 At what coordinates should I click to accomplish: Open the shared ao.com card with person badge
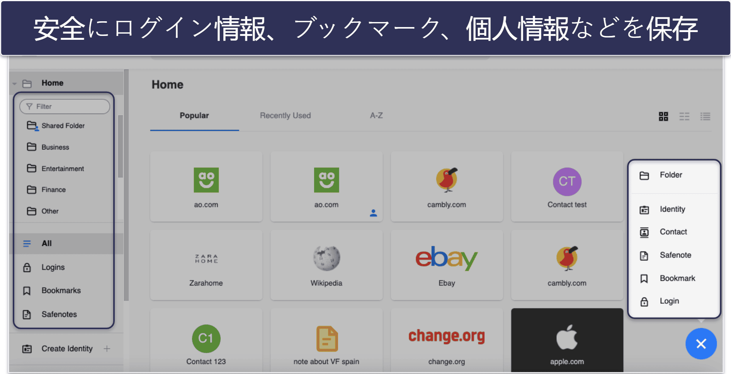(x=326, y=187)
